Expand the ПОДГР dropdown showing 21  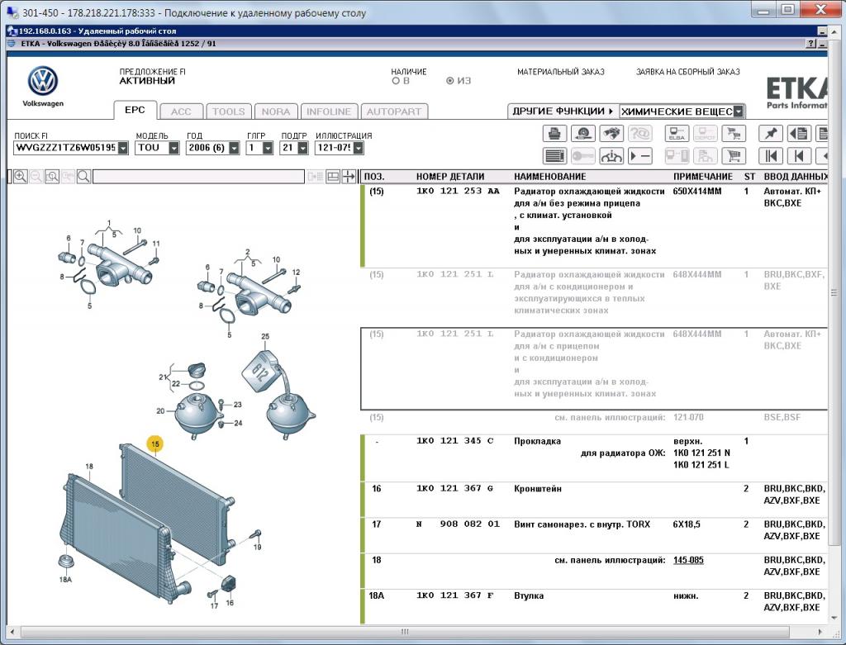coord(302,148)
